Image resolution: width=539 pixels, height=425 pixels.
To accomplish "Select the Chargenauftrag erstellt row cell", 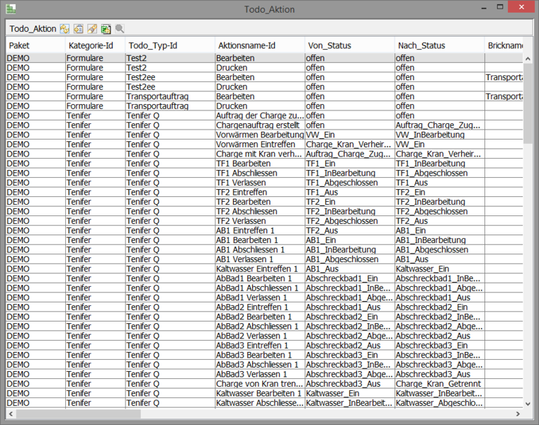I will (x=259, y=125).
